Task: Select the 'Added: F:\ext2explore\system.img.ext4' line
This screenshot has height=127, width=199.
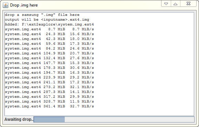Action: 49,24
